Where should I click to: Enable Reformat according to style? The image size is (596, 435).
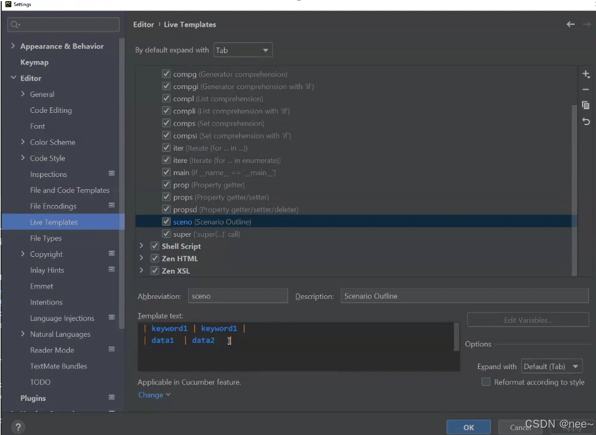tap(486, 382)
